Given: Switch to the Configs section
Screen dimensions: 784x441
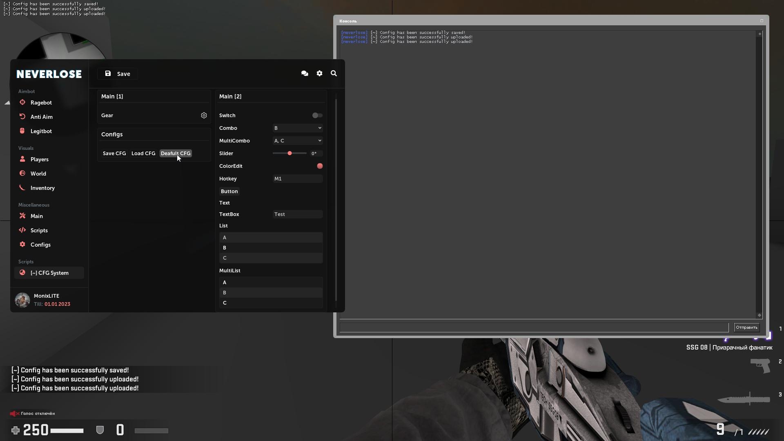Looking at the screenshot, I should click(x=41, y=245).
